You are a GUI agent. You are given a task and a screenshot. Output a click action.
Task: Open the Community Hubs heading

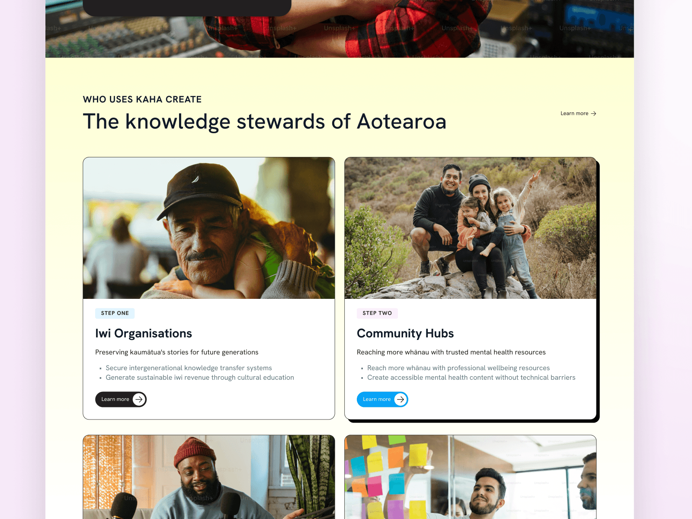(405, 333)
